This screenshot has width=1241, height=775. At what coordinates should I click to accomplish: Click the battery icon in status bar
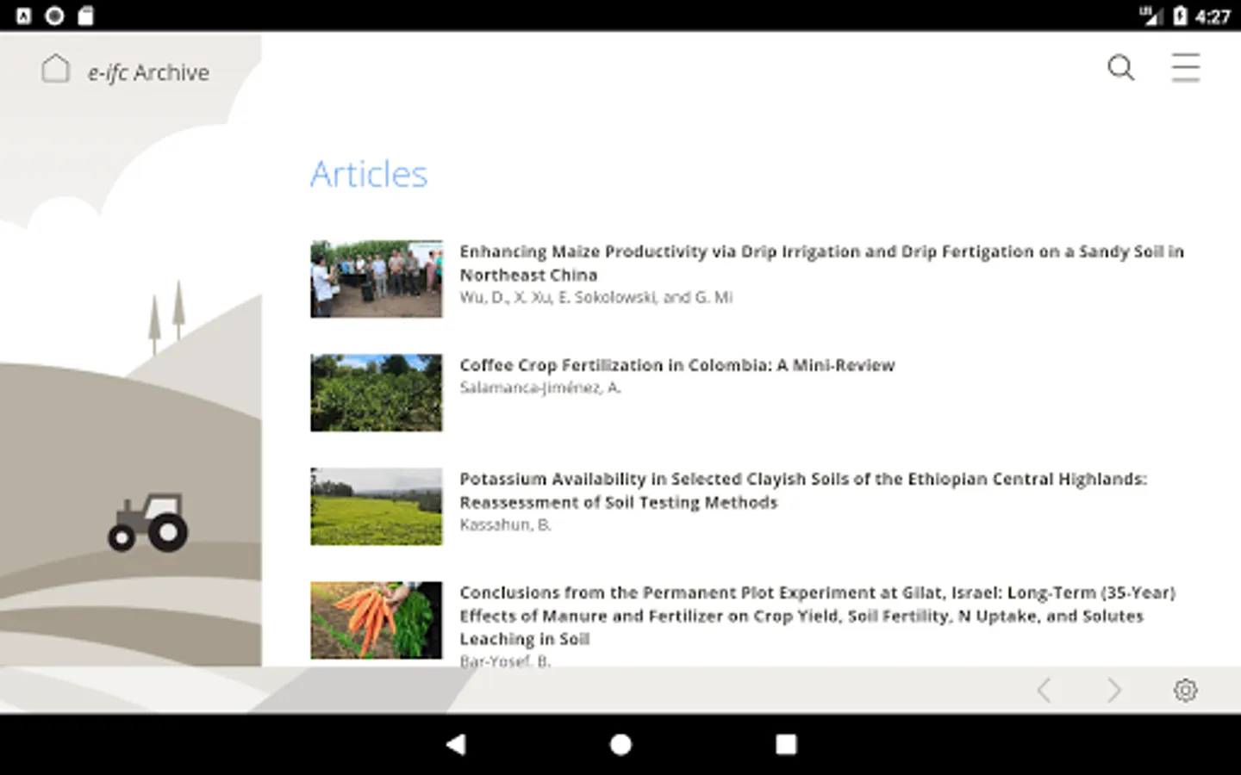tap(1180, 15)
